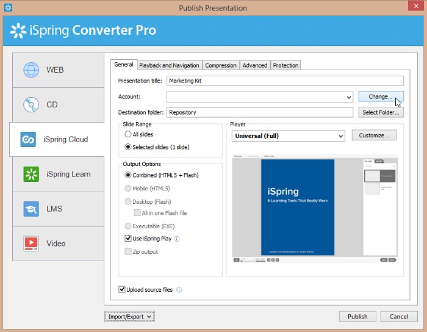
Task: Select the iSpring Learn destination
Action: [59, 175]
